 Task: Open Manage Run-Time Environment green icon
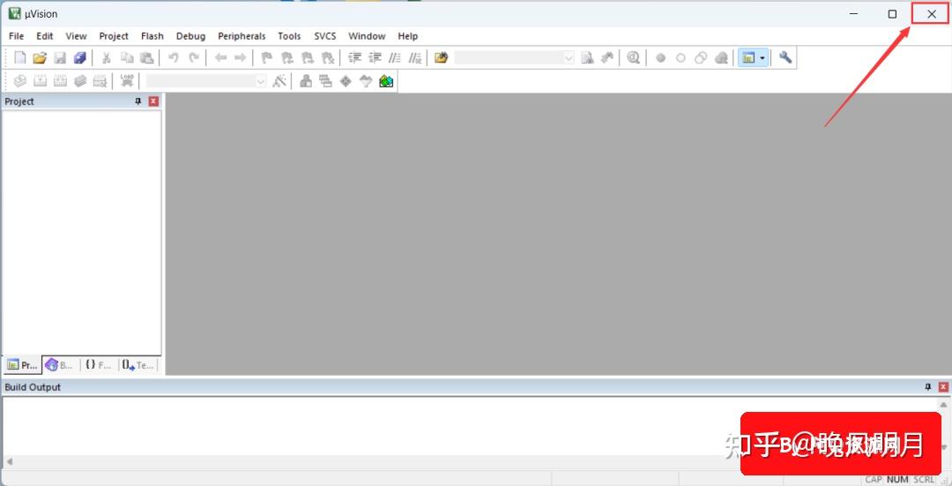[x=386, y=81]
